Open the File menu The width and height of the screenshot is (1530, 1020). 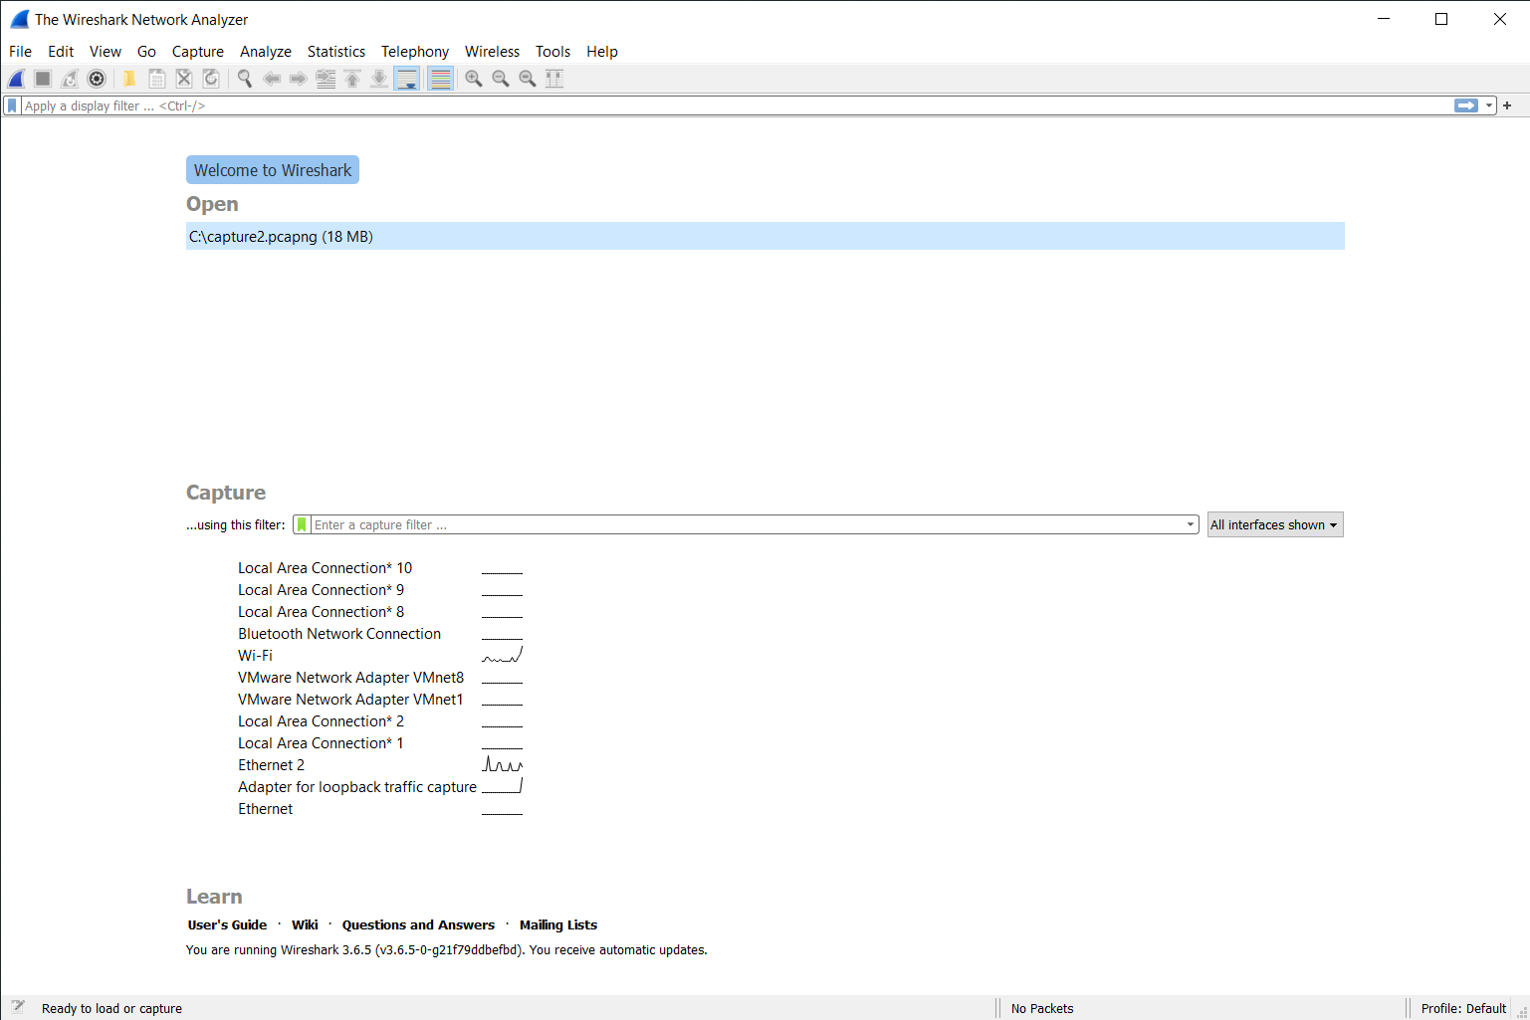point(20,52)
